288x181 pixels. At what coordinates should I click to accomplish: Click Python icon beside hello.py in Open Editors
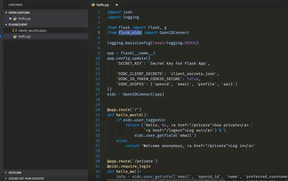coord(15,19)
